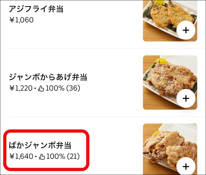
Task: Click the ¥1,060 price
Action: tap(21, 20)
